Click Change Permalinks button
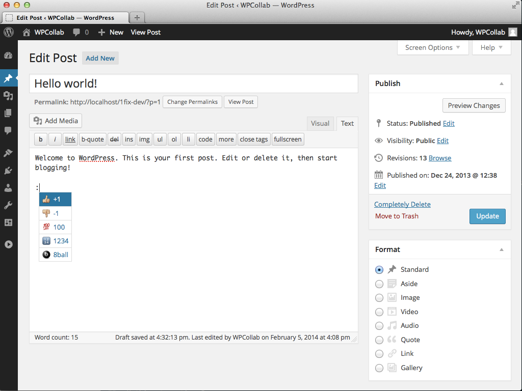The height and width of the screenshot is (391, 522). pyautogui.click(x=192, y=102)
